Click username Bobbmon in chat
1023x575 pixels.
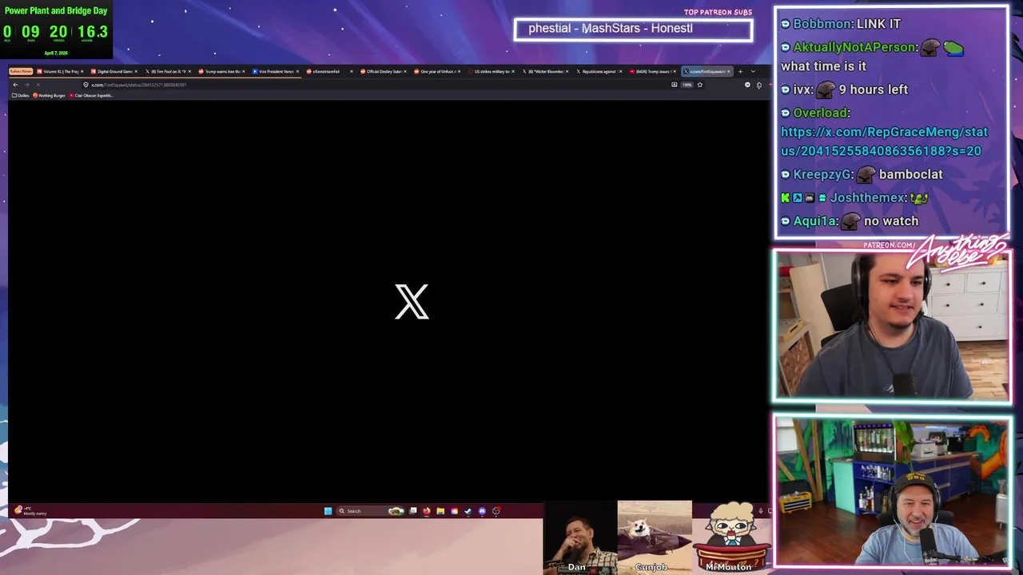[x=822, y=24]
